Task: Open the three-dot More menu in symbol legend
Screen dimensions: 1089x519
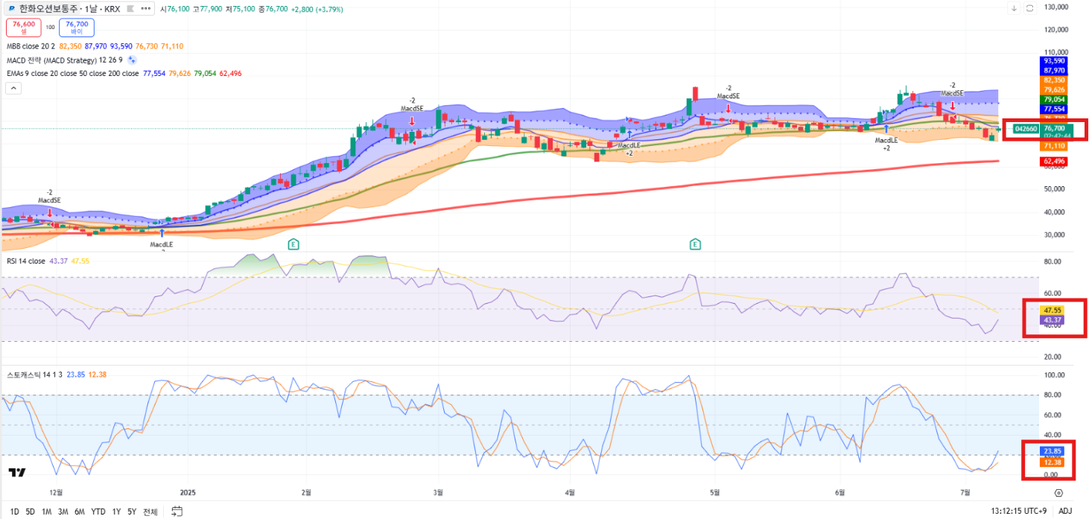Action: pyautogui.click(x=145, y=8)
